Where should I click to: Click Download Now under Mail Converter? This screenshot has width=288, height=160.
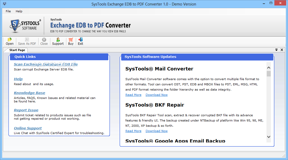[x=157, y=95]
